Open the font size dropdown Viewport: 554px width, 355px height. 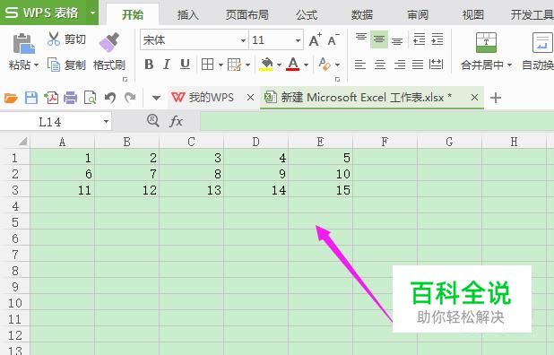tap(298, 40)
